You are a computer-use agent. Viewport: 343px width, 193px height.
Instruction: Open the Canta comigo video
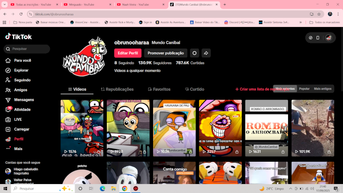[175, 173]
